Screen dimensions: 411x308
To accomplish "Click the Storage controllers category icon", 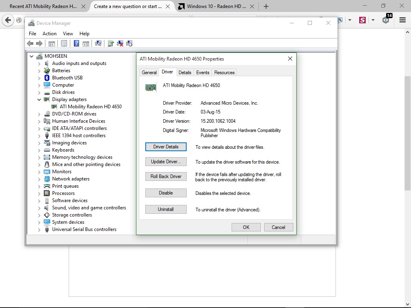I will click(x=47, y=215).
